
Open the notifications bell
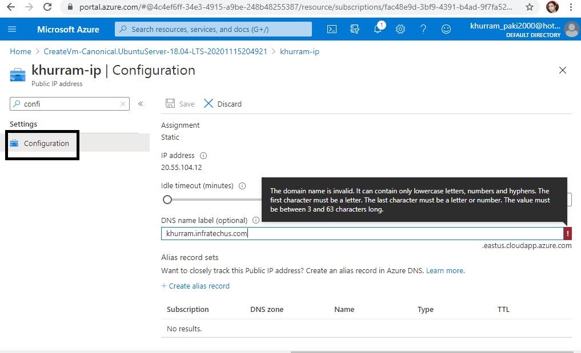(x=378, y=29)
